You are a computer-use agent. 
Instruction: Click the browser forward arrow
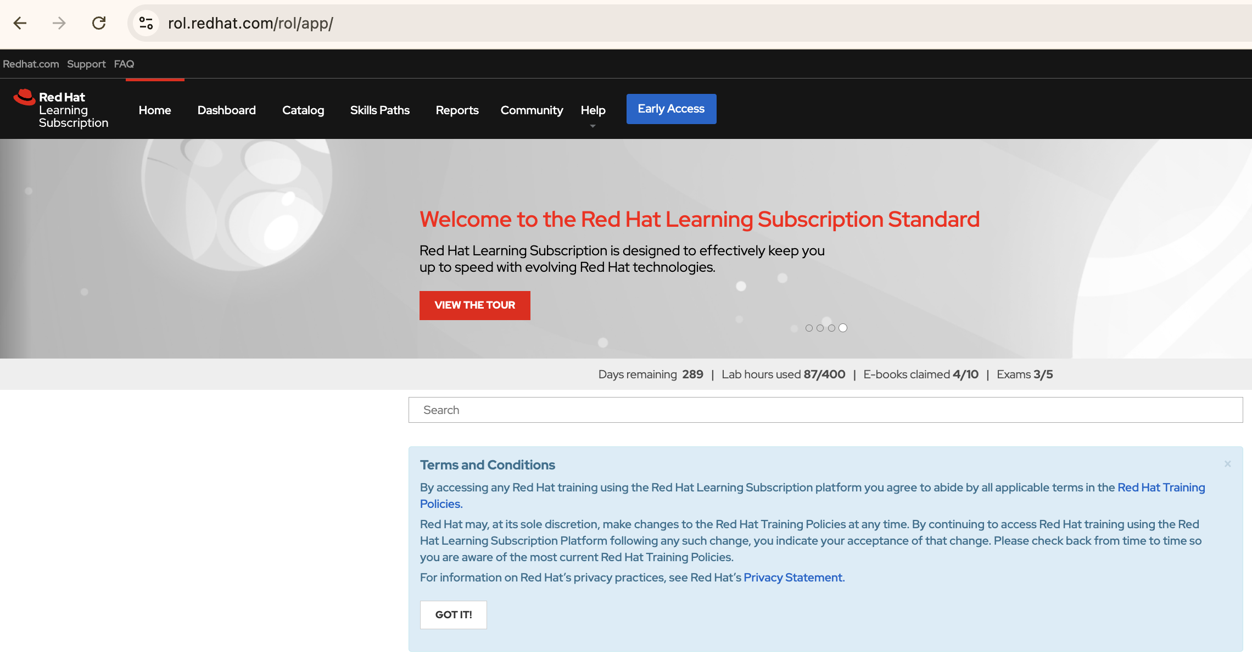[x=58, y=23]
